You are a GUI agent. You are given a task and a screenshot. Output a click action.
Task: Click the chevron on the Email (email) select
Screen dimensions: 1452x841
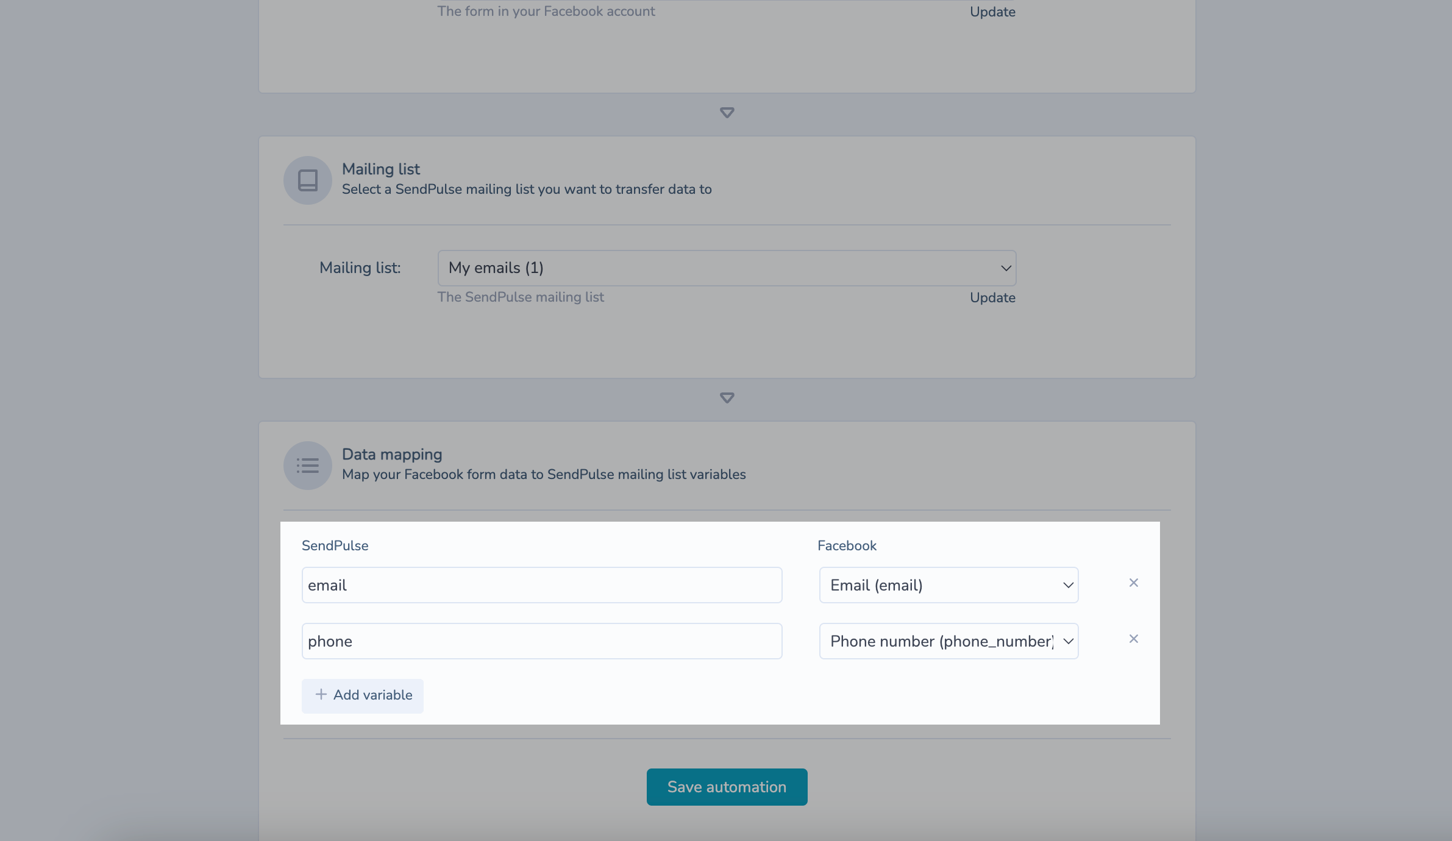click(x=1068, y=585)
